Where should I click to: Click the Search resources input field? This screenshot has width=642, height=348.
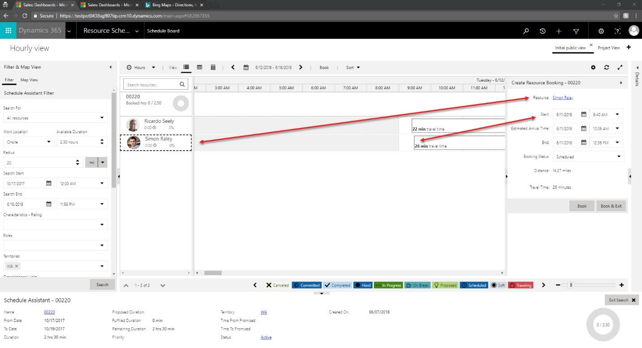[152, 84]
